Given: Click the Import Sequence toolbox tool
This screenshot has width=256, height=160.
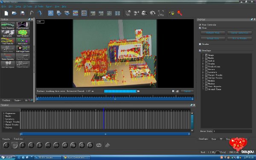Looking at the screenshot, I should pos(8,26).
